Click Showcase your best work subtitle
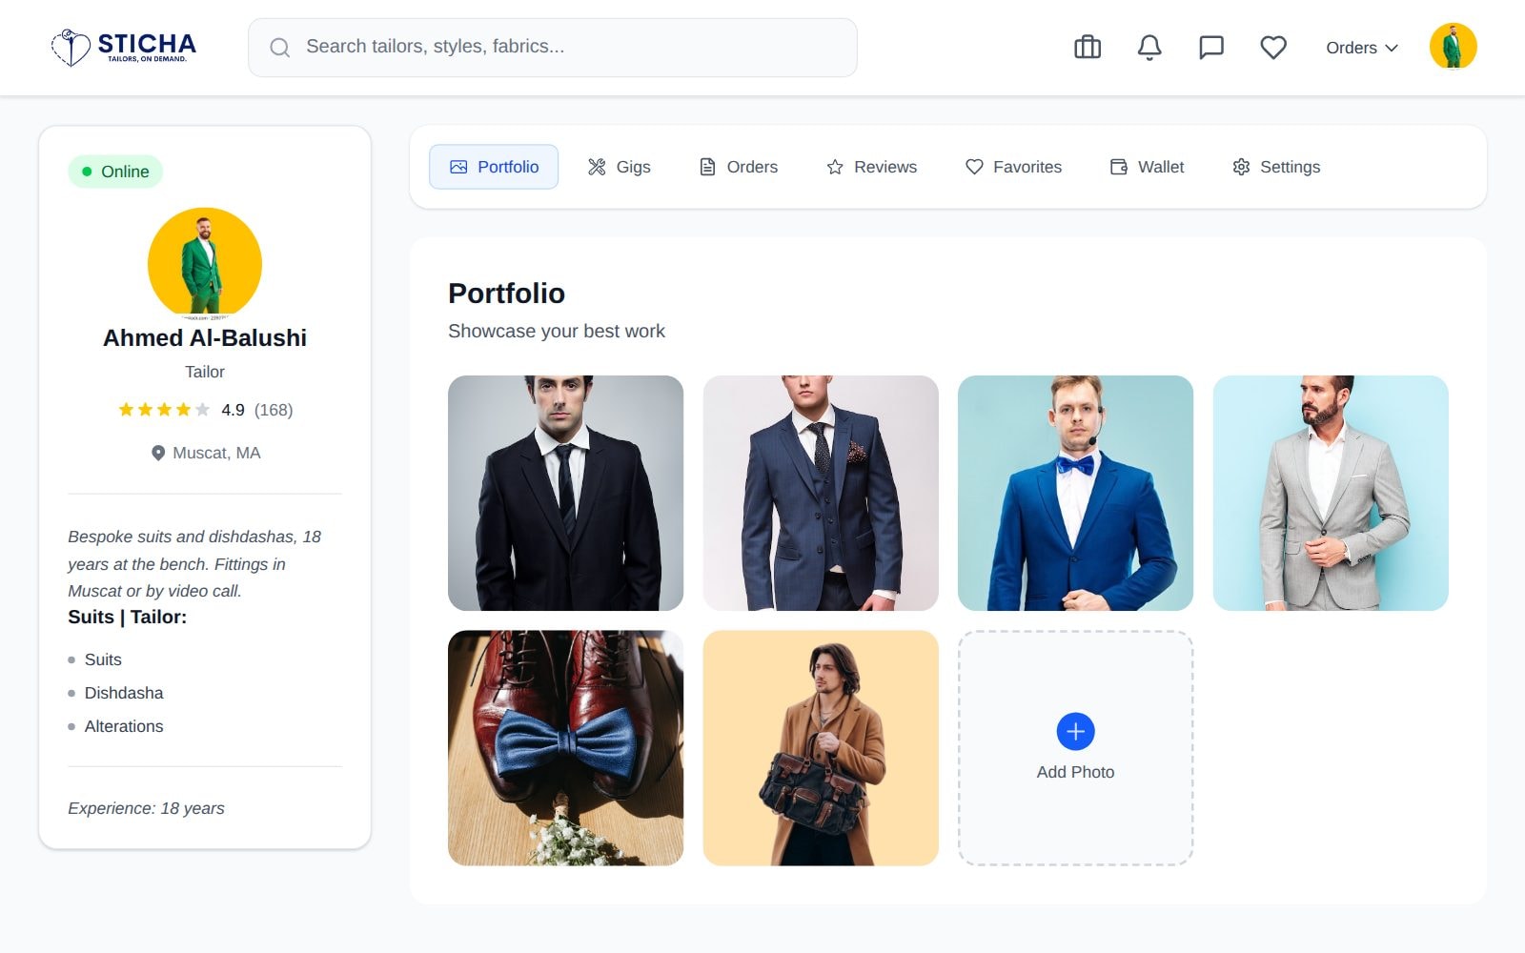 [557, 331]
